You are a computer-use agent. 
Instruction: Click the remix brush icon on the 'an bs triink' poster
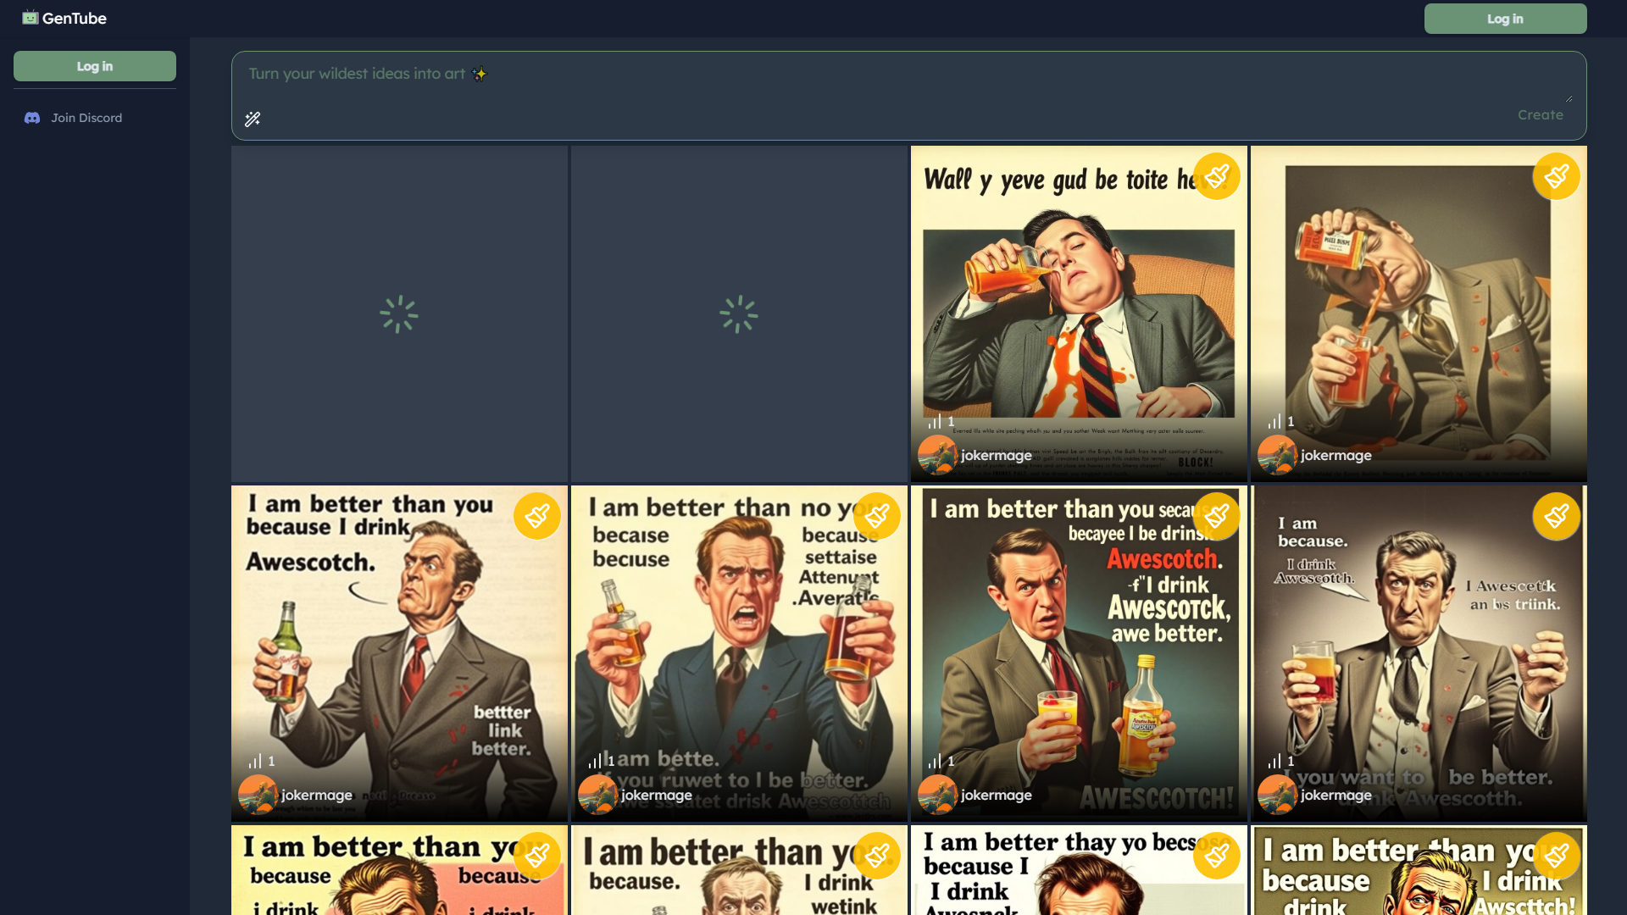click(x=1557, y=516)
